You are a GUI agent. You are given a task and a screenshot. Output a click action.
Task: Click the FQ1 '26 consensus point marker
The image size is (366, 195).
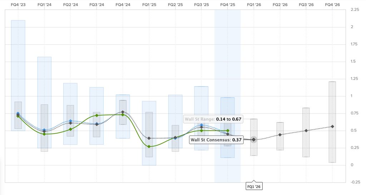click(254, 139)
